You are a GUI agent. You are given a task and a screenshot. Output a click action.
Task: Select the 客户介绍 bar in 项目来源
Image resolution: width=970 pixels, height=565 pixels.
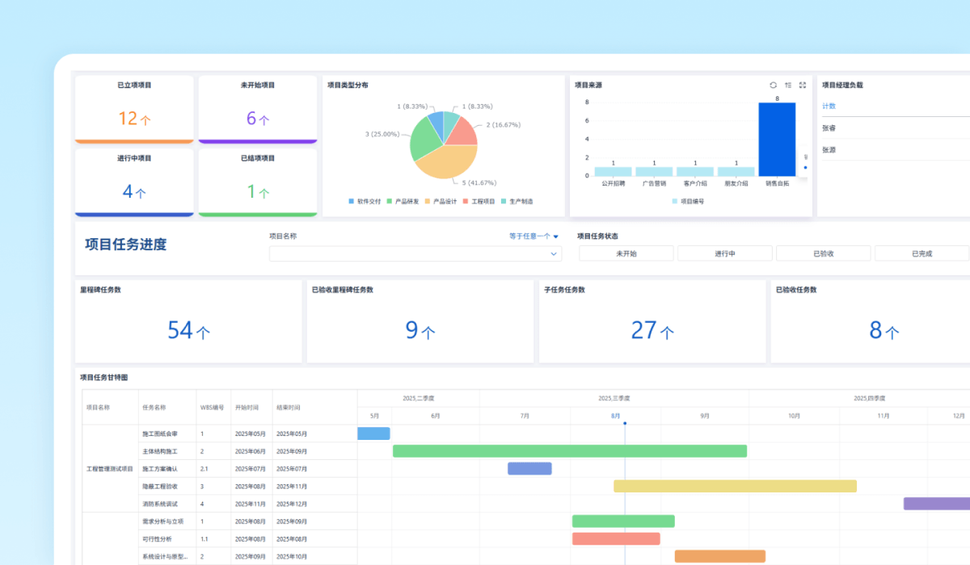click(x=695, y=171)
